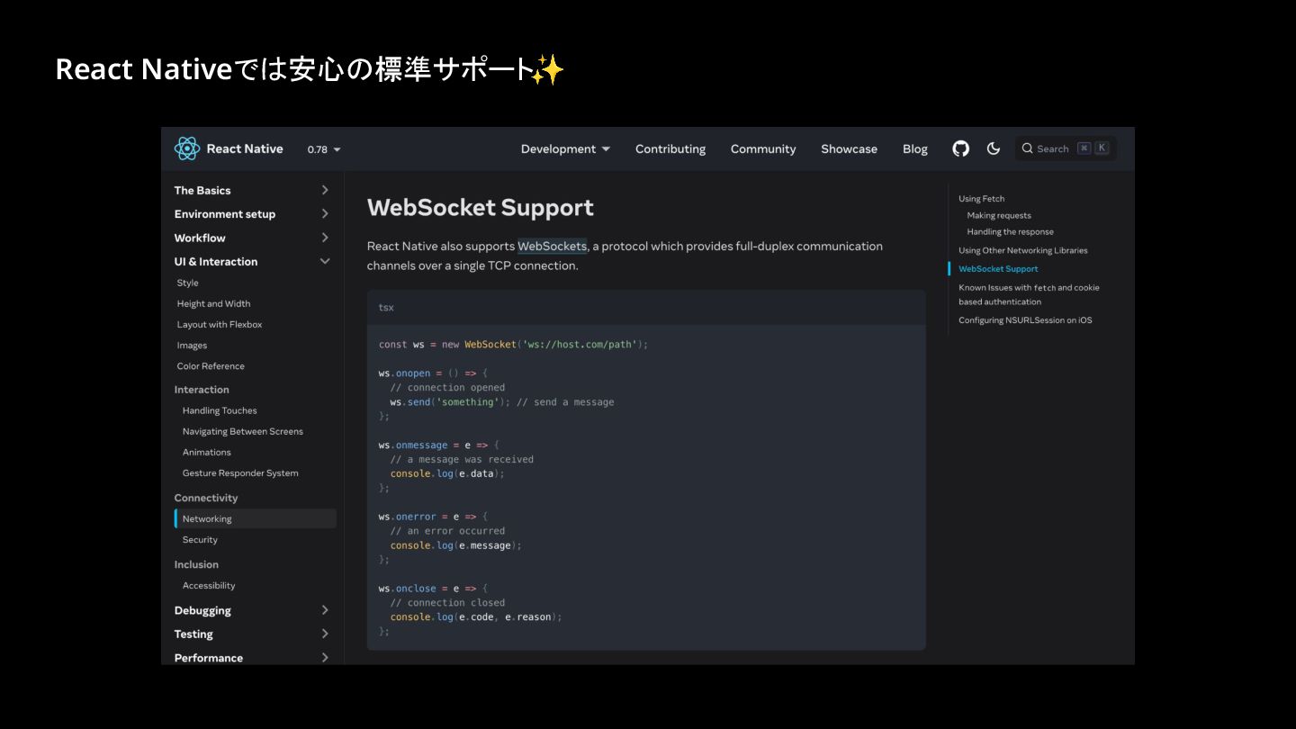
Task: Open the Community nav item
Action: click(x=763, y=148)
